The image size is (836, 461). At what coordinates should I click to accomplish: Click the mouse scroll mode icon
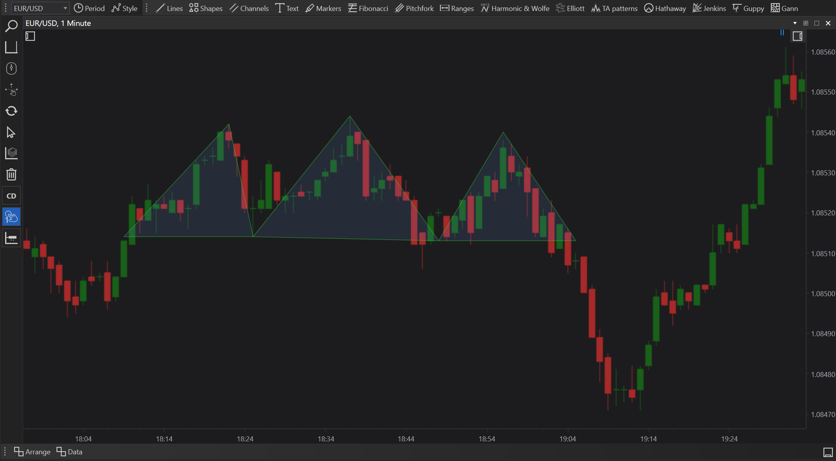coord(11,69)
